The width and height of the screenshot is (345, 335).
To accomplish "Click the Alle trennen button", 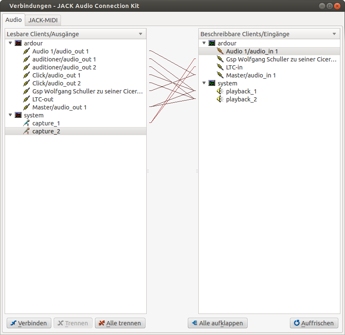I will click(x=120, y=323).
